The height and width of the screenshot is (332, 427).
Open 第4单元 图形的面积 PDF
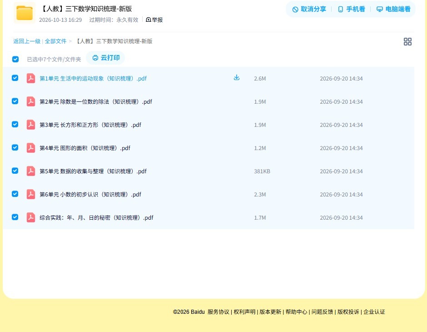tap(85, 148)
